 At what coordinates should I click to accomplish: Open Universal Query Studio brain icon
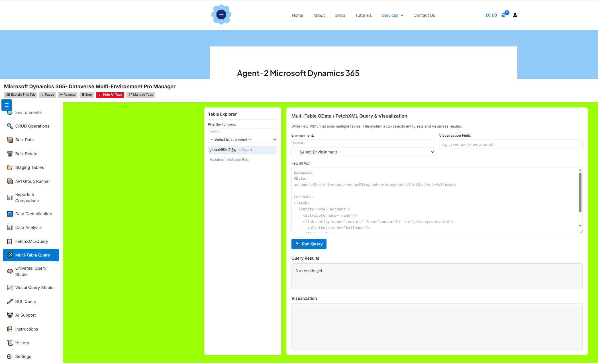point(9,271)
